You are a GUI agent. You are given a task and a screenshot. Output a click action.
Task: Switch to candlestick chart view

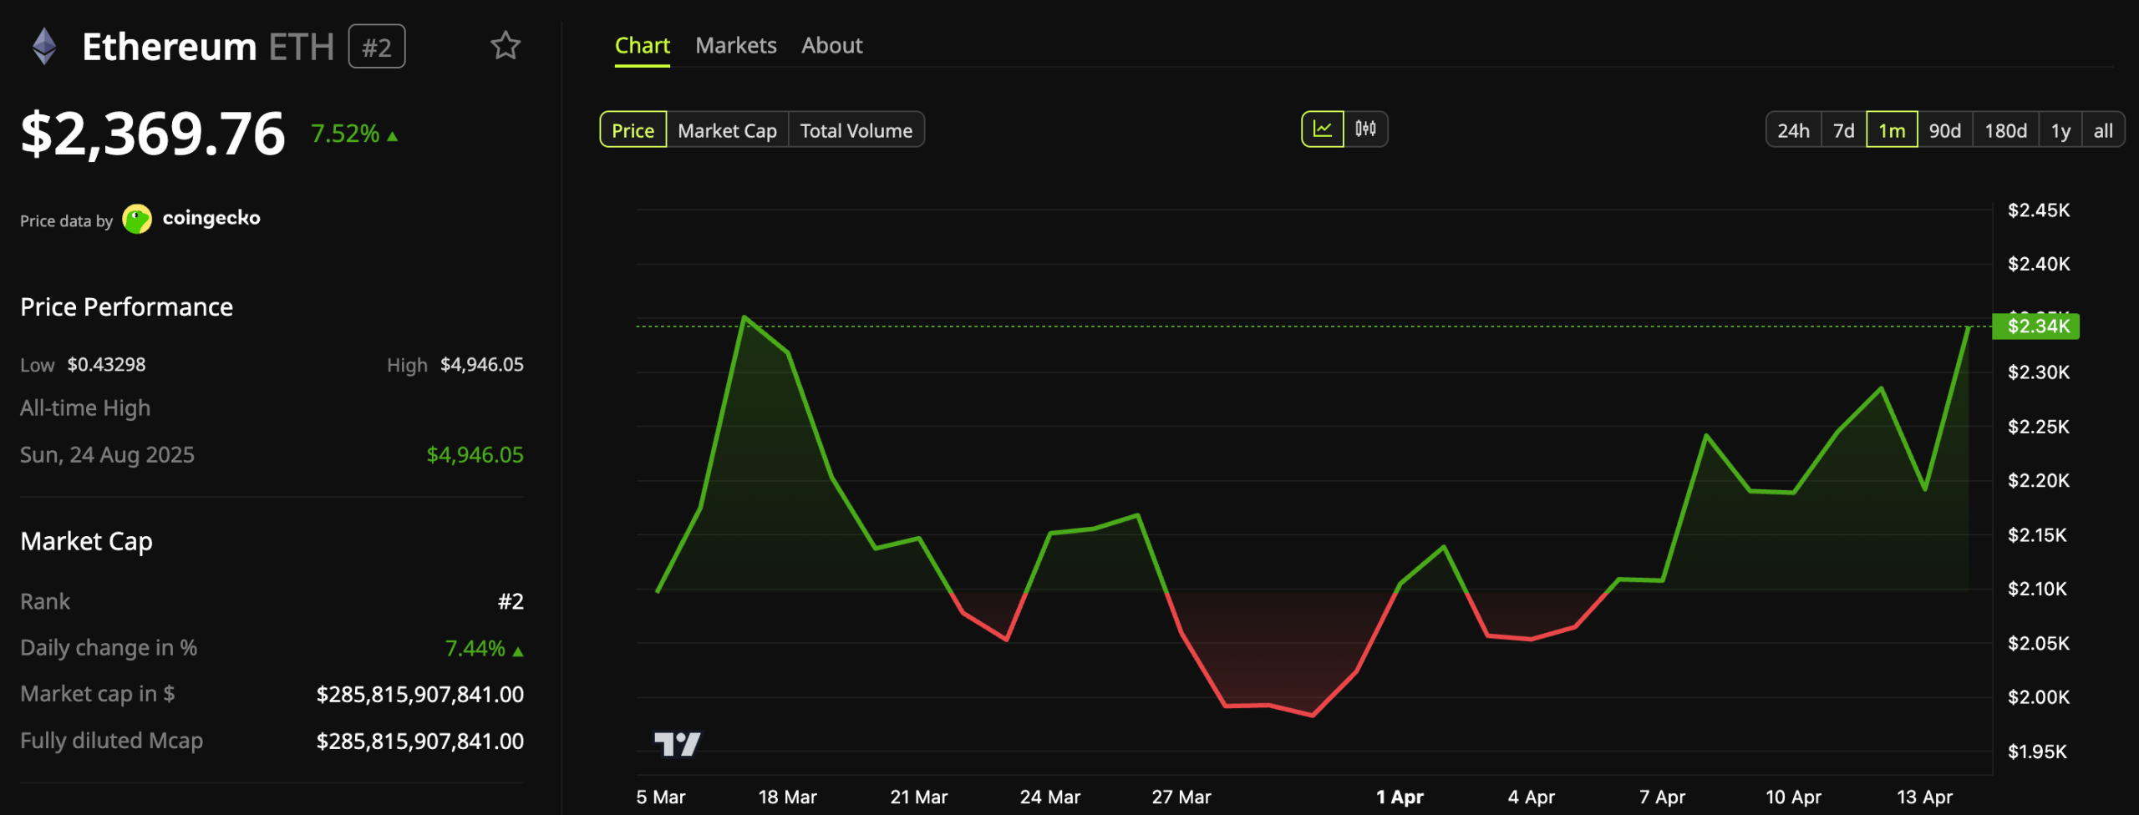coord(1364,129)
